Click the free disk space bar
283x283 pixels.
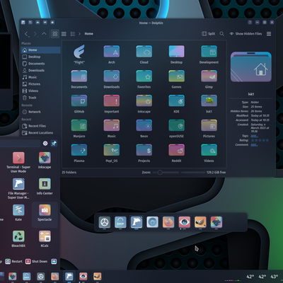tap(193, 173)
